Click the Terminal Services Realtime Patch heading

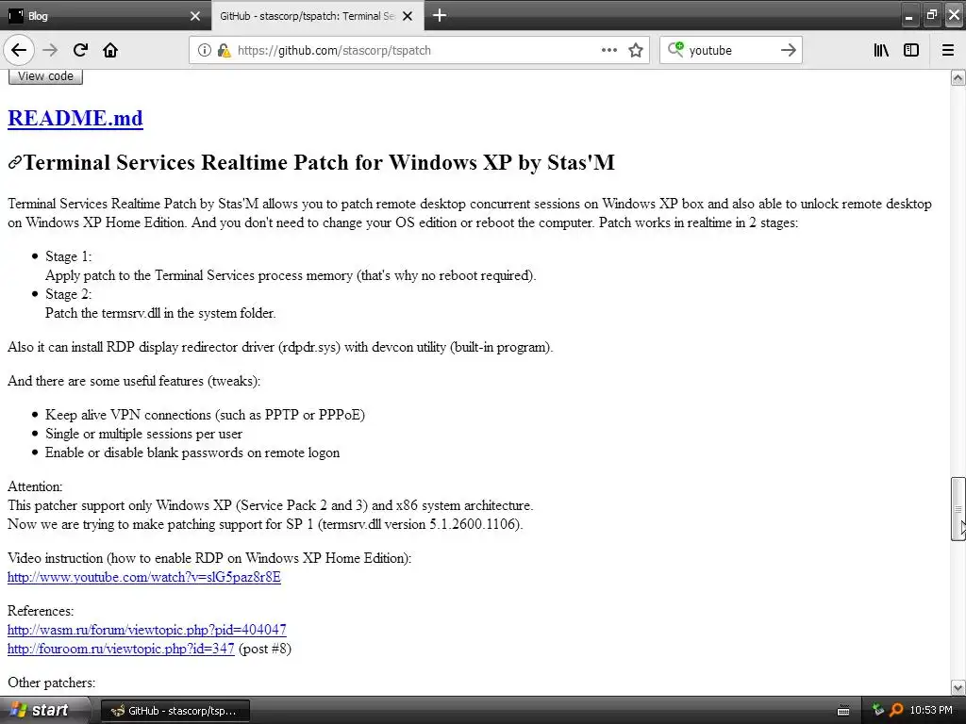pos(319,162)
